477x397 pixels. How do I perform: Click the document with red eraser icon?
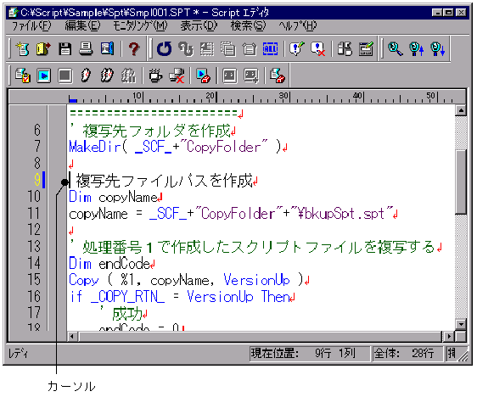tap(278, 75)
